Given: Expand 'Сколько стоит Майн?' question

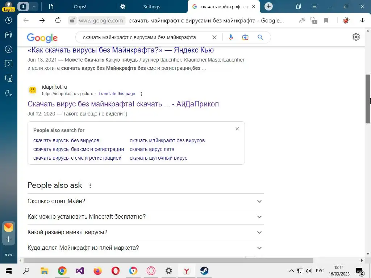Looking at the screenshot, I should pos(146,201).
